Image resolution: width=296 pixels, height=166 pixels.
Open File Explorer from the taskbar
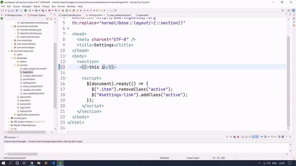click(39, 163)
